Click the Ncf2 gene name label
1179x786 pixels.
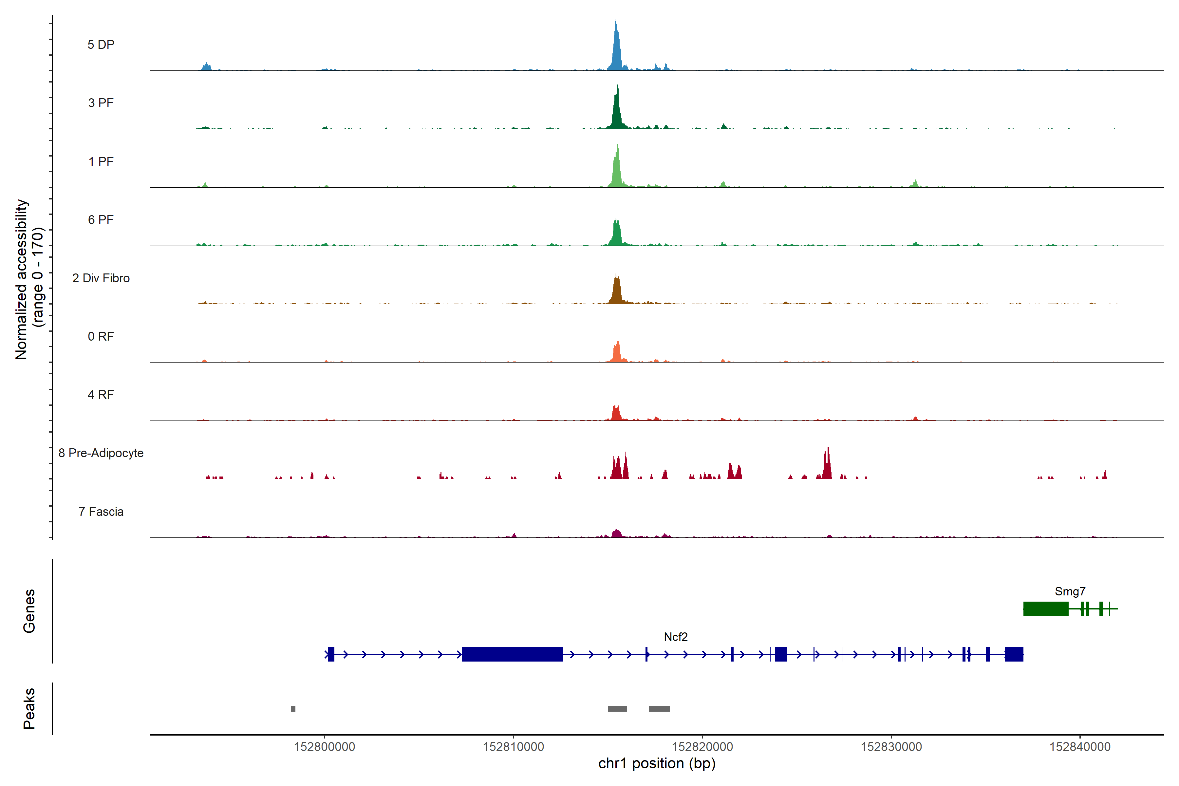pyautogui.click(x=676, y=637)
